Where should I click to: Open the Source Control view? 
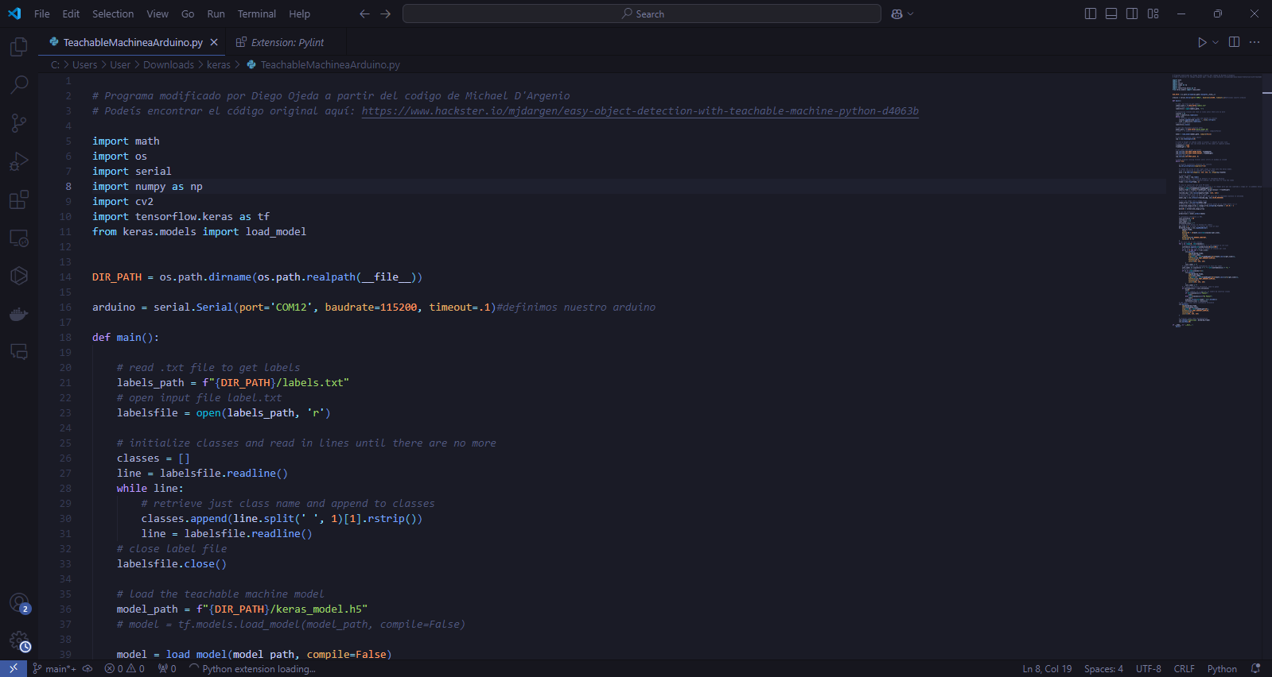click(x=19, y=122)
